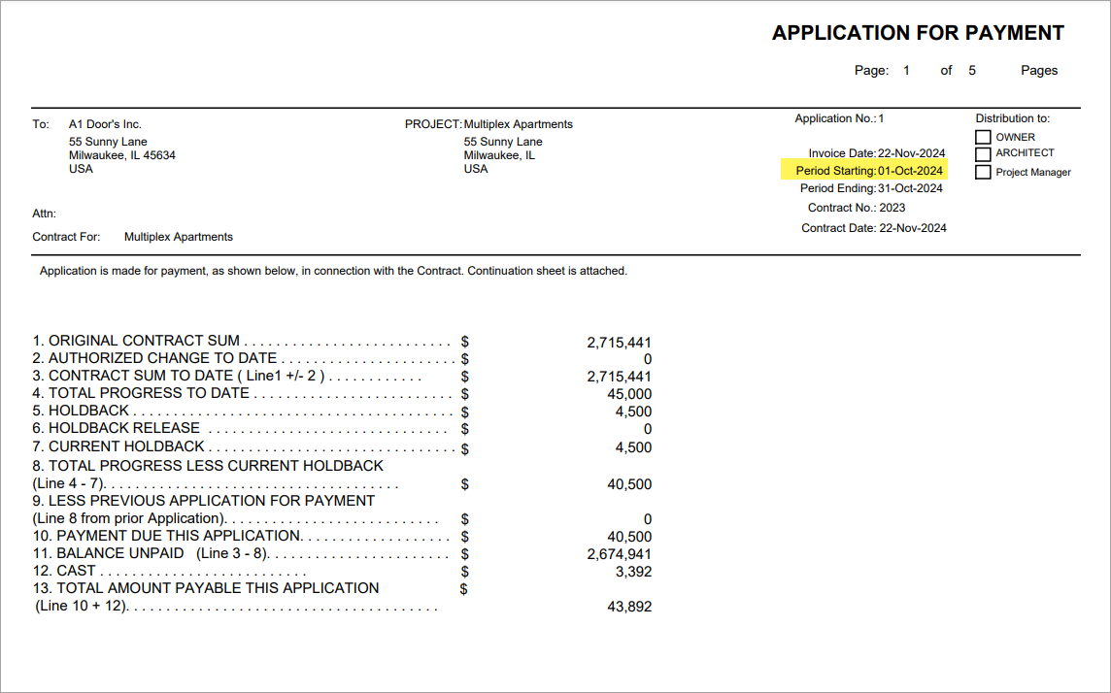Click the Attn: label
The width and height of the screenshot is (1111, 693).
[x=44, y=214]
